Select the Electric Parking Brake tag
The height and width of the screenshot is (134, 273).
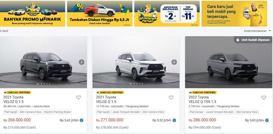pos(57,112)
